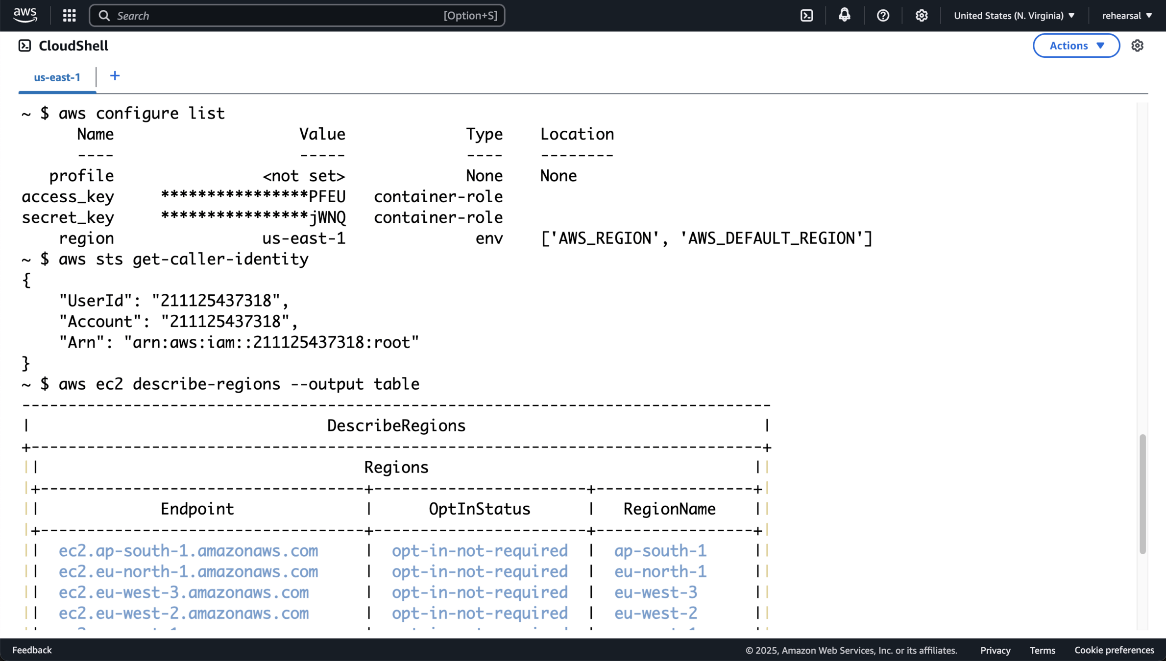The image size is (1166, 661).
Task: Add a new terminal tab with plus icon
Action: pos(115,76)
